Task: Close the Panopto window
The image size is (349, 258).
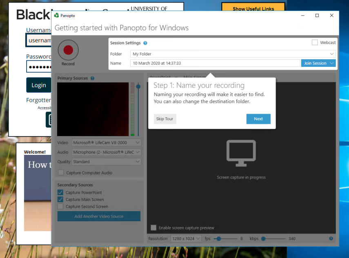Action: click(x=331, y=15)
